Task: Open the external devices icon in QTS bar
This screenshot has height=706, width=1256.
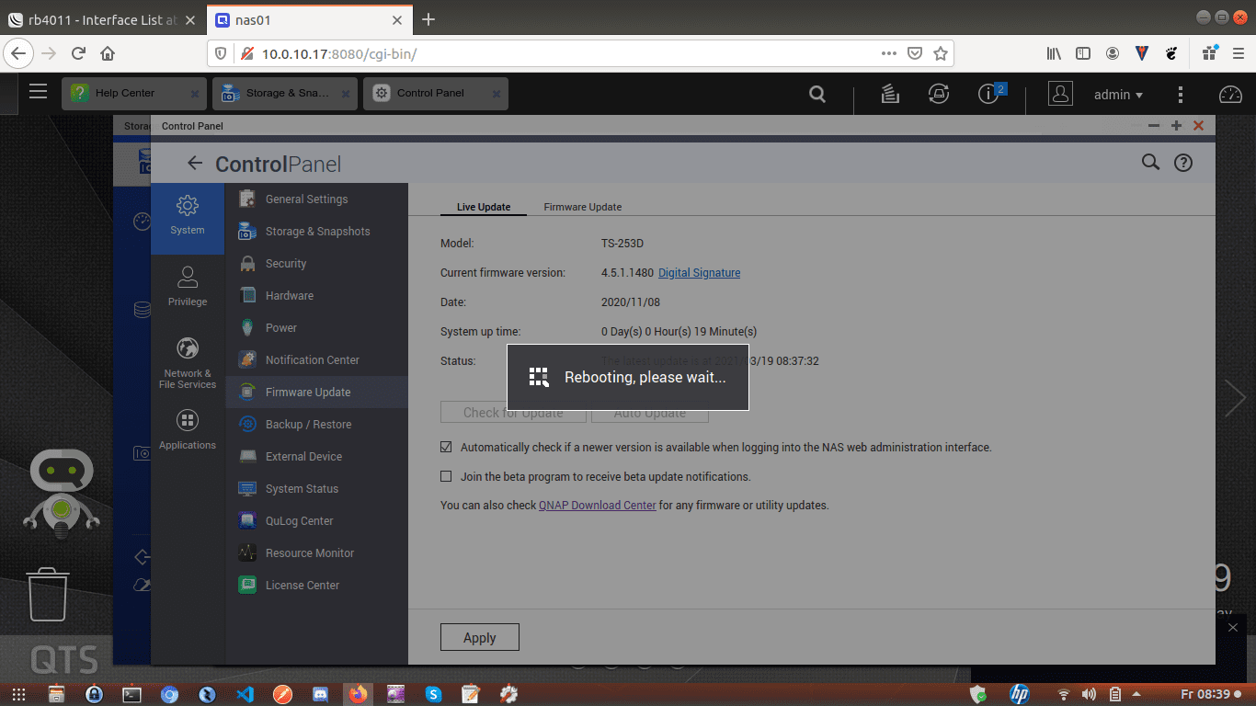Action: 939,94
